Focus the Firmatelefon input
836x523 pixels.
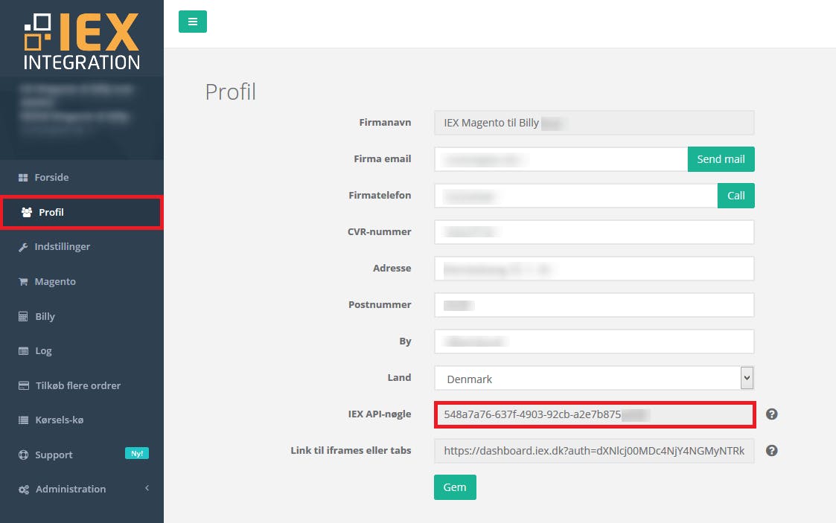point(575,196)
